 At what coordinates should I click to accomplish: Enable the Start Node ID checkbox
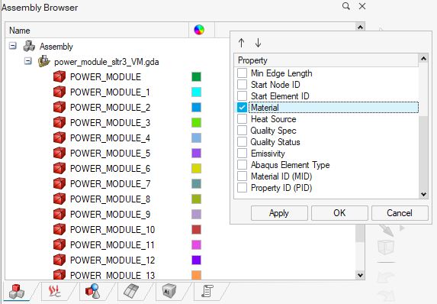pos(242,84)
